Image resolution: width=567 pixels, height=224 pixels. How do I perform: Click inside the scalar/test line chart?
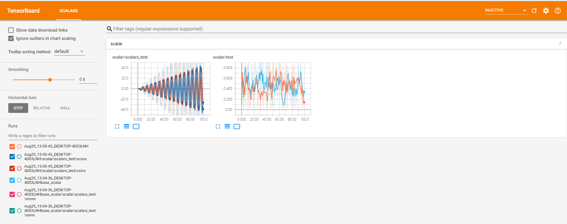(273, 89)
